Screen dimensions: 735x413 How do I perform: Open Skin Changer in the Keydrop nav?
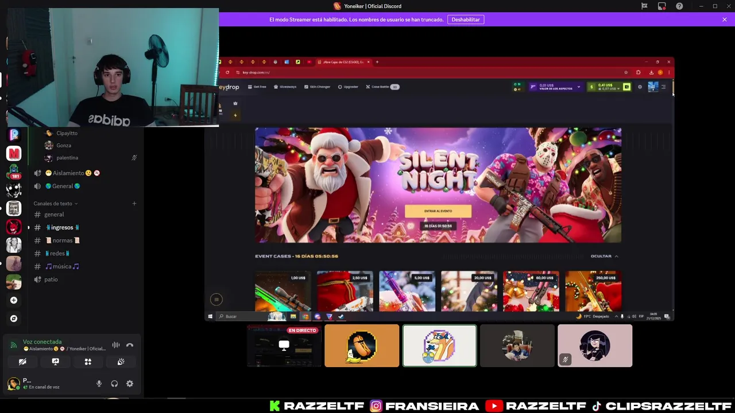(317, 87)
